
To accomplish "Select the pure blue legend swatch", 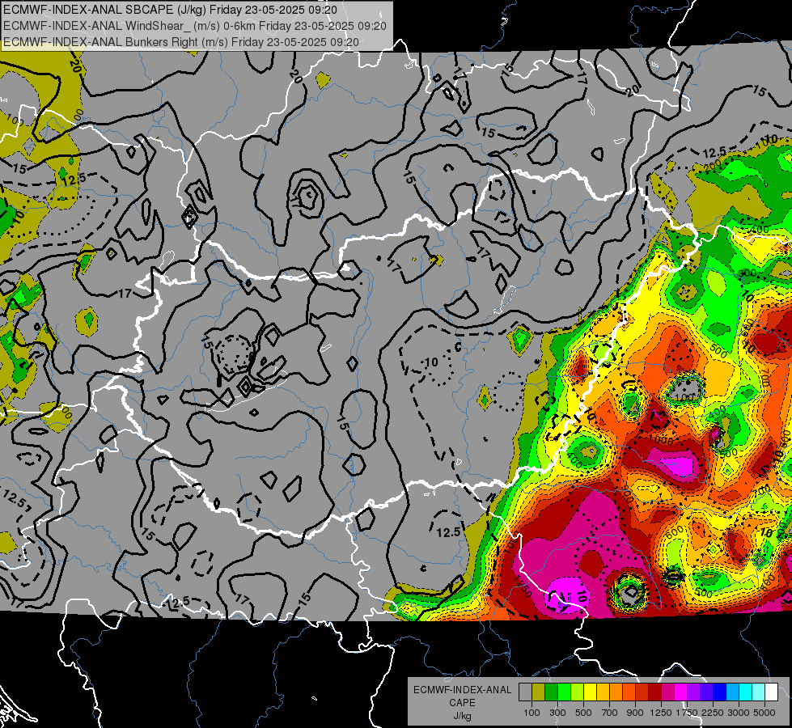I will click(720, 692).
